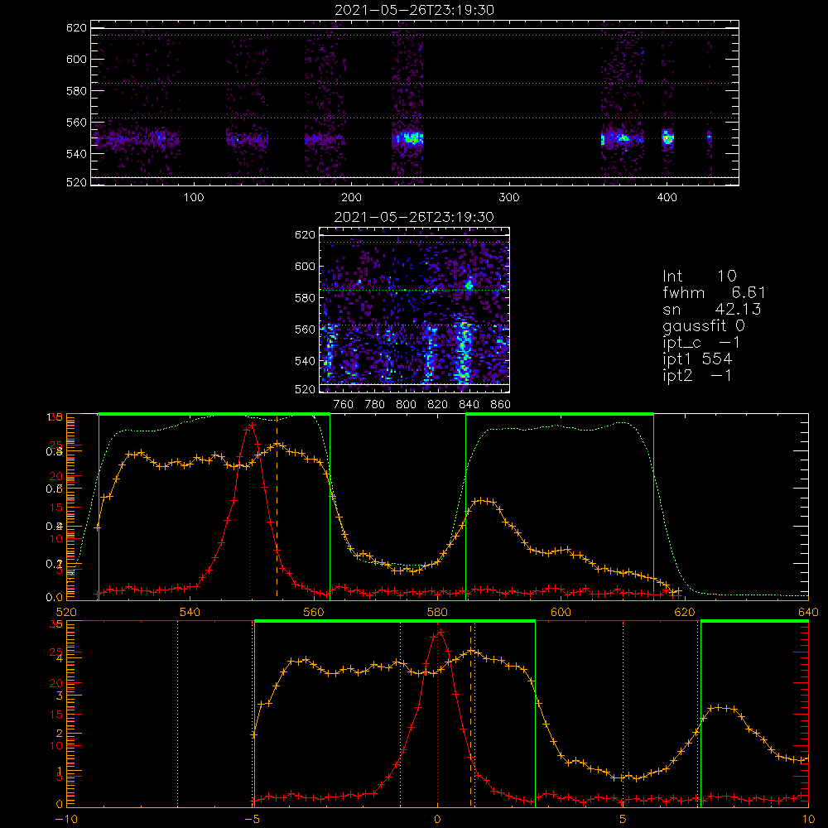Click the thick green bar above 585-615 range
The height and width of the screenshot is (828, 828).
coord(559,415)
